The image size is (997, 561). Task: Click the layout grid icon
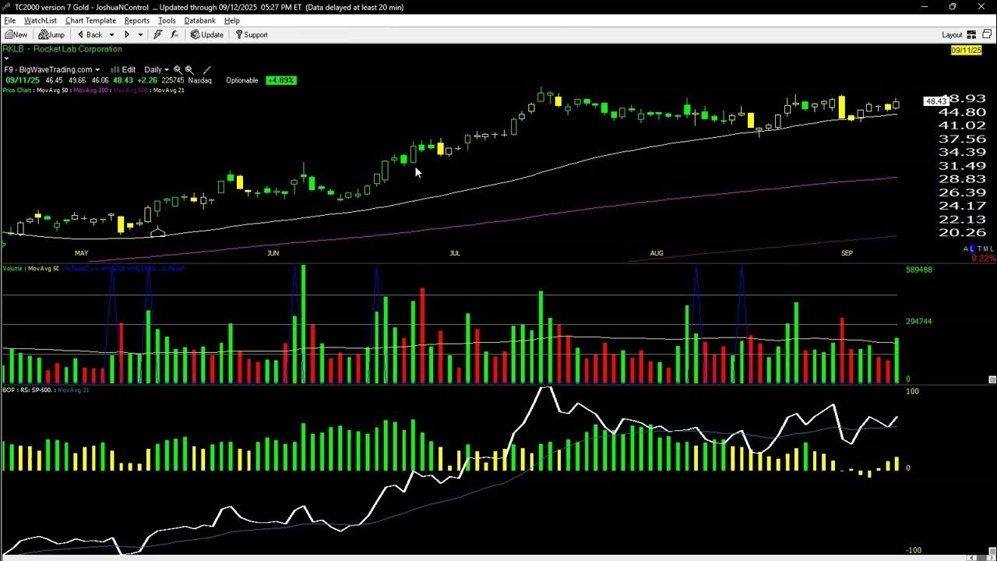(971, 34)
